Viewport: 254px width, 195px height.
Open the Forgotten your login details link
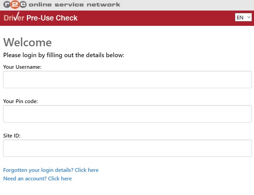coord(51,170)
